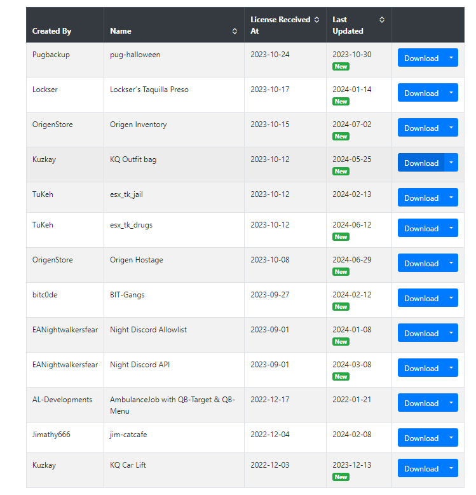
Task: Open download dropdown for esx_tk_jail
Action: (x=451, y=198)
